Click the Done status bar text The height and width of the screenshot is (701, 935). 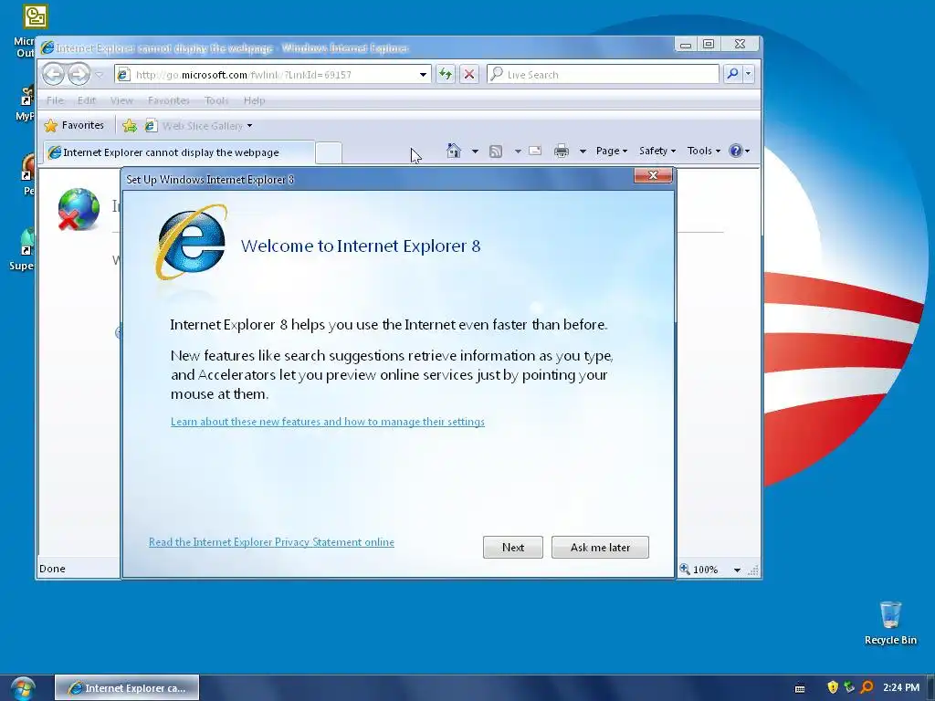tap(52, 569)
